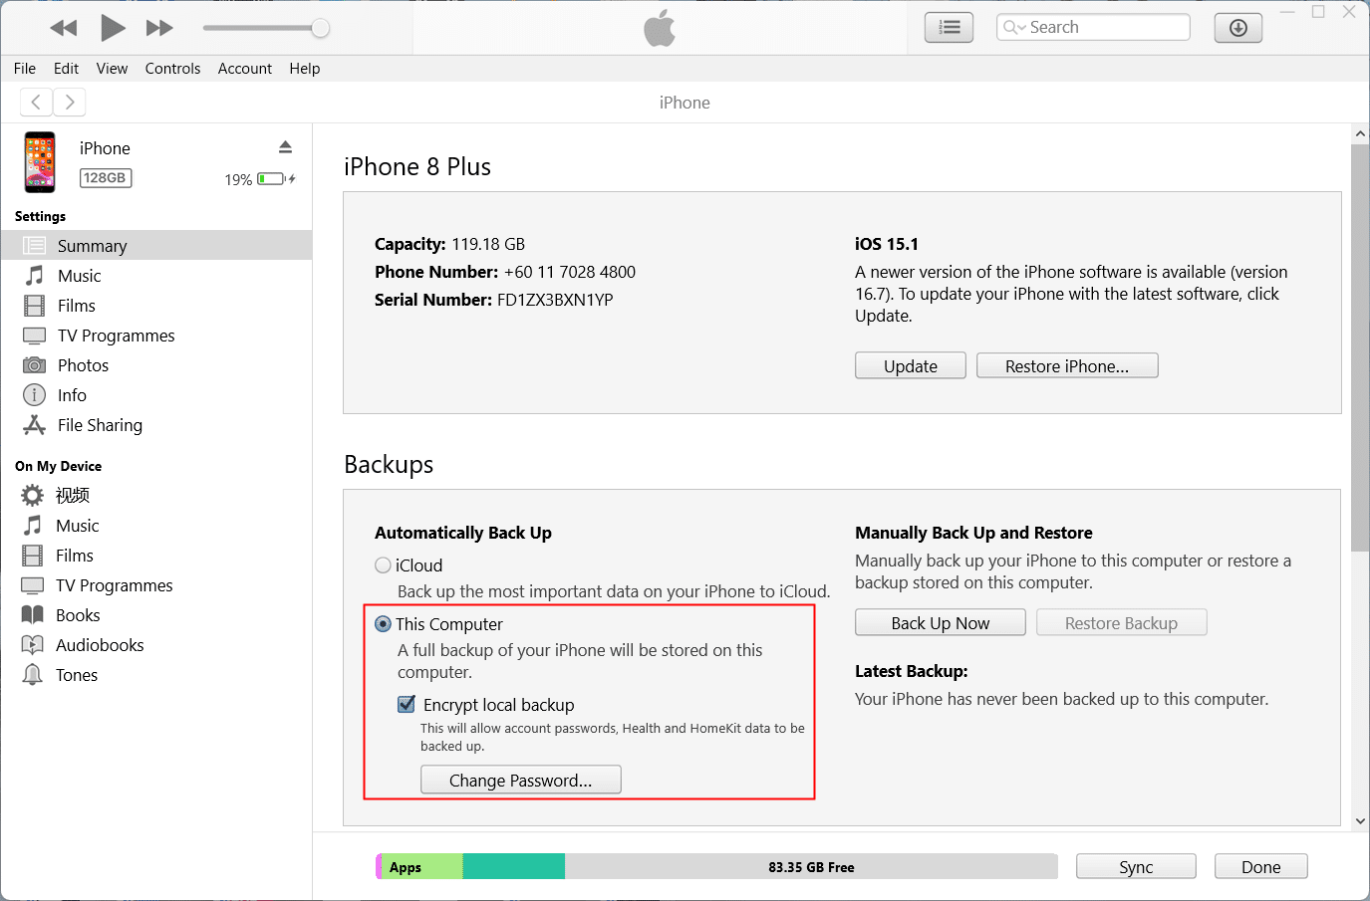The height and width of the screenshot is (901, 1370).
Task: Click the iPhone device thumbnail
Action: point(40,162)
